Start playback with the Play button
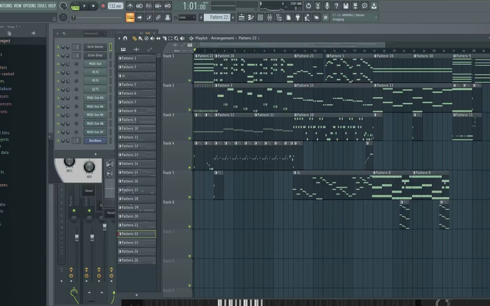This screenshot has height=306, width=490. pyautogui.click(x=84, y=6)
